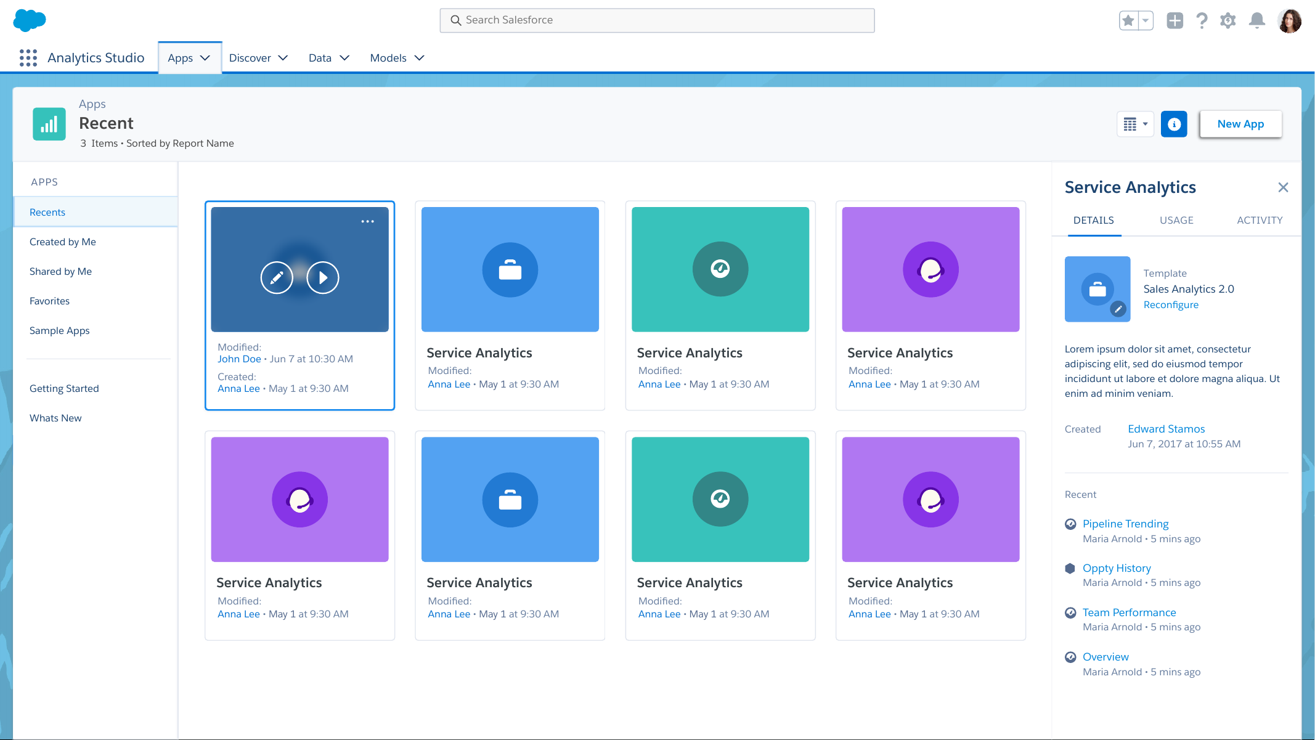Switch to the Activity tab
This screenshot has height=740, width=1315.
click(x=1260, y=220)
